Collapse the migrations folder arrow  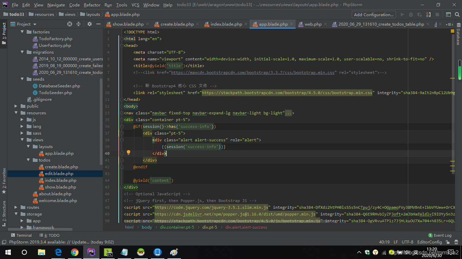coord(22,52)
